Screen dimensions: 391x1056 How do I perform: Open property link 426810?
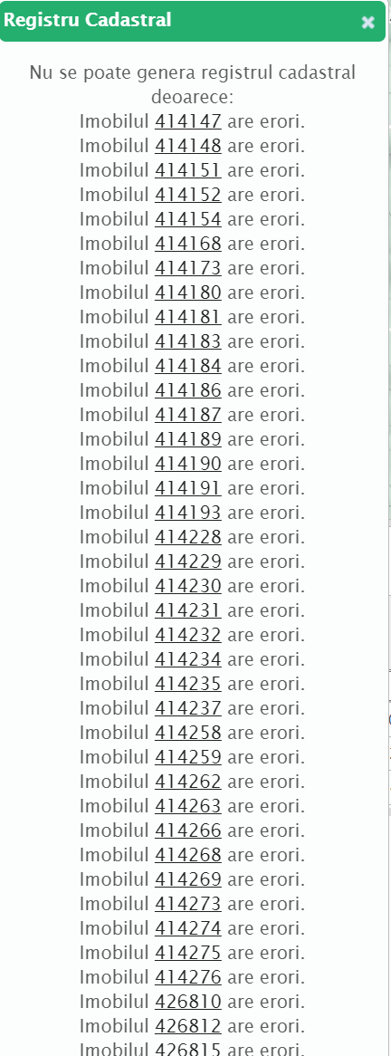point(187,1002)
